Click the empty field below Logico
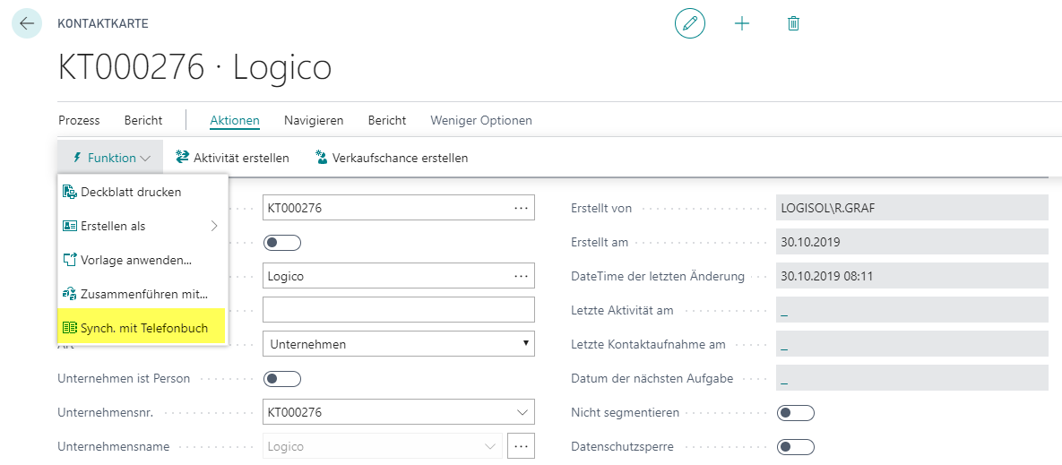Screen dimensions: 1062x465 click(x=398, y=309)
